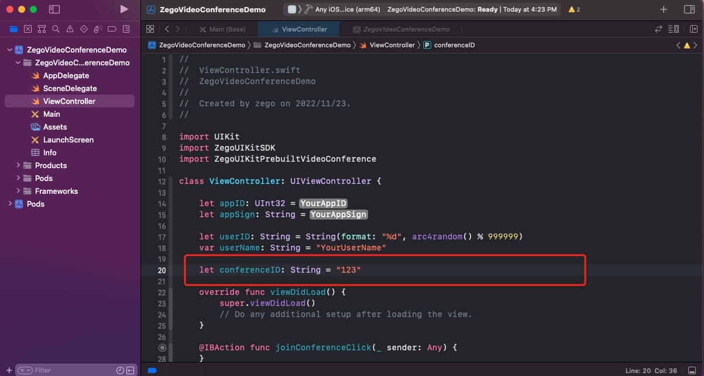704x376 pixels.
Task: Expand the Products folder
Action: [18, 165]
